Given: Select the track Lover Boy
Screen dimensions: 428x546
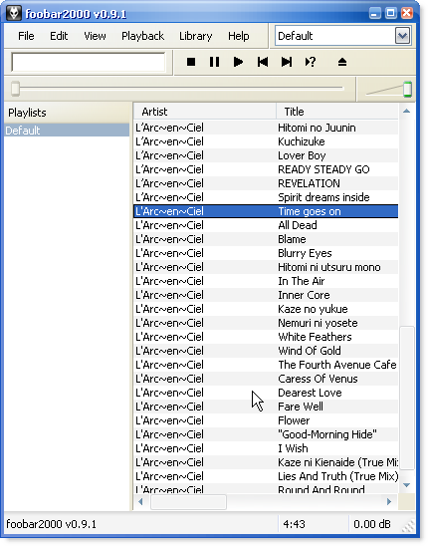Looking at the screenshot, I should pos(266,155).
